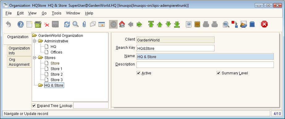The width and height of the screenshot is (285, 119).
Task: Open the Go menu
Action: (44, 13)
